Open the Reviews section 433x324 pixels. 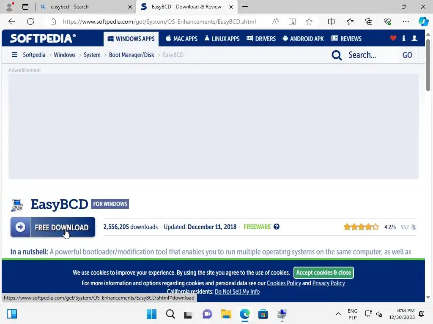pyautogui.click(x=346, y=39)
